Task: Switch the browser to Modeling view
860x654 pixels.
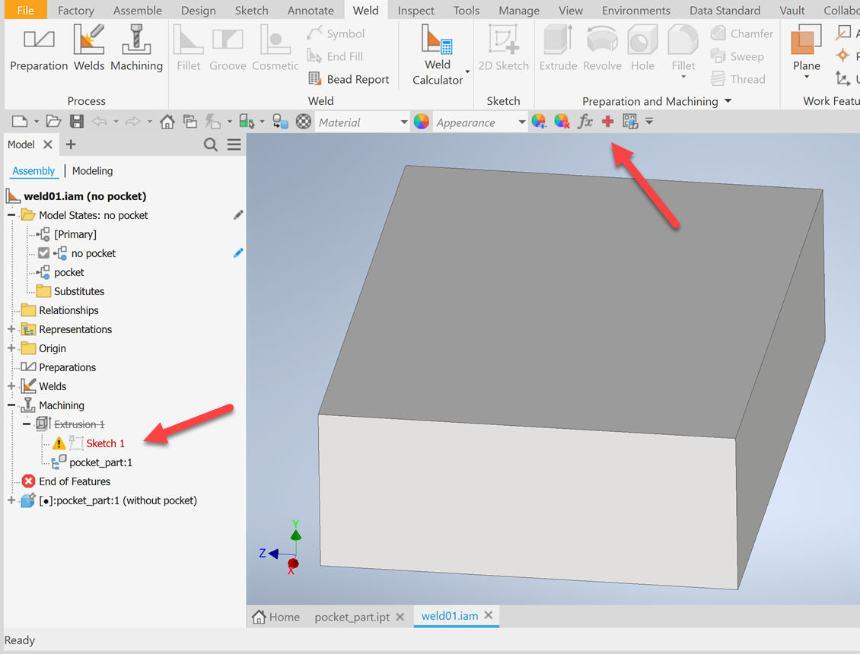Action: pos(92,170)
